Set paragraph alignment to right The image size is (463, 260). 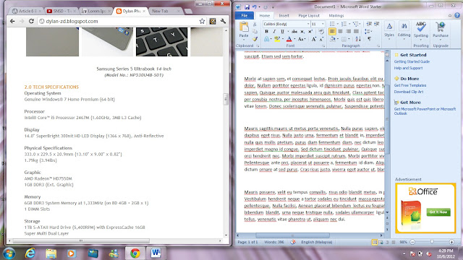coord(348,31)
